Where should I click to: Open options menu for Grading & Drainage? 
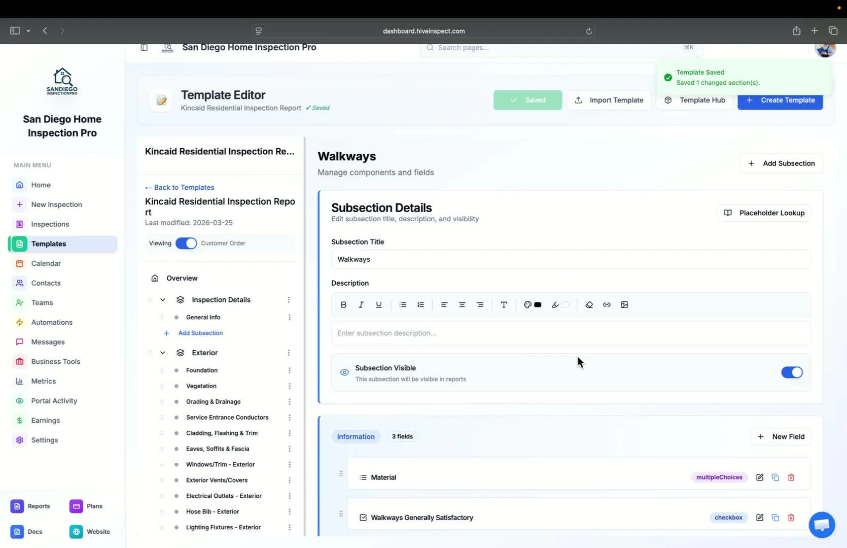click(x=290, y=402)
